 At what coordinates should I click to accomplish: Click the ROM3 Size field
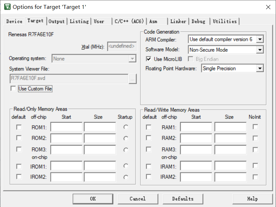pyautogui.click(x=100, y=150)
